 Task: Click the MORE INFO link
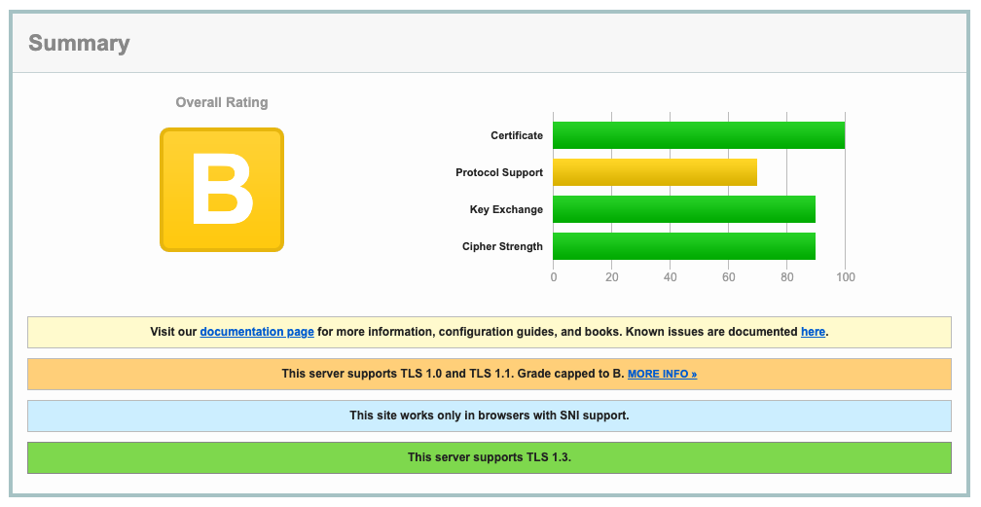coord(662,374)
